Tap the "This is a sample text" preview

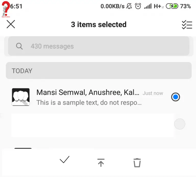(x=89, y=103)
